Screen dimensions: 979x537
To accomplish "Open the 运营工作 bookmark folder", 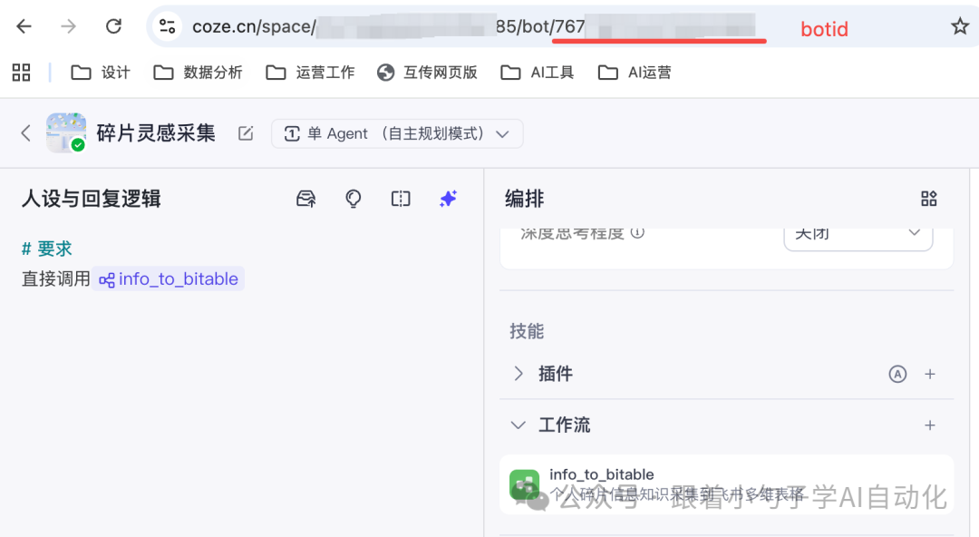I will pyautogui.click(x=310, y=73).
